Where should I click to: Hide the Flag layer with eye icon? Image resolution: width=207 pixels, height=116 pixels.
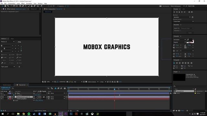1,93
